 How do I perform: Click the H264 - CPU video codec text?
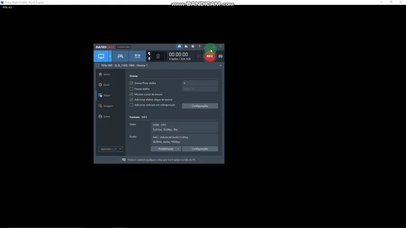point(159,125)
